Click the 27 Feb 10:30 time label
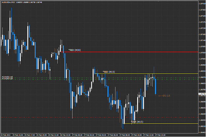Viewport: 206px width, 137px height. pyautogui.click(x=136, y=135)
